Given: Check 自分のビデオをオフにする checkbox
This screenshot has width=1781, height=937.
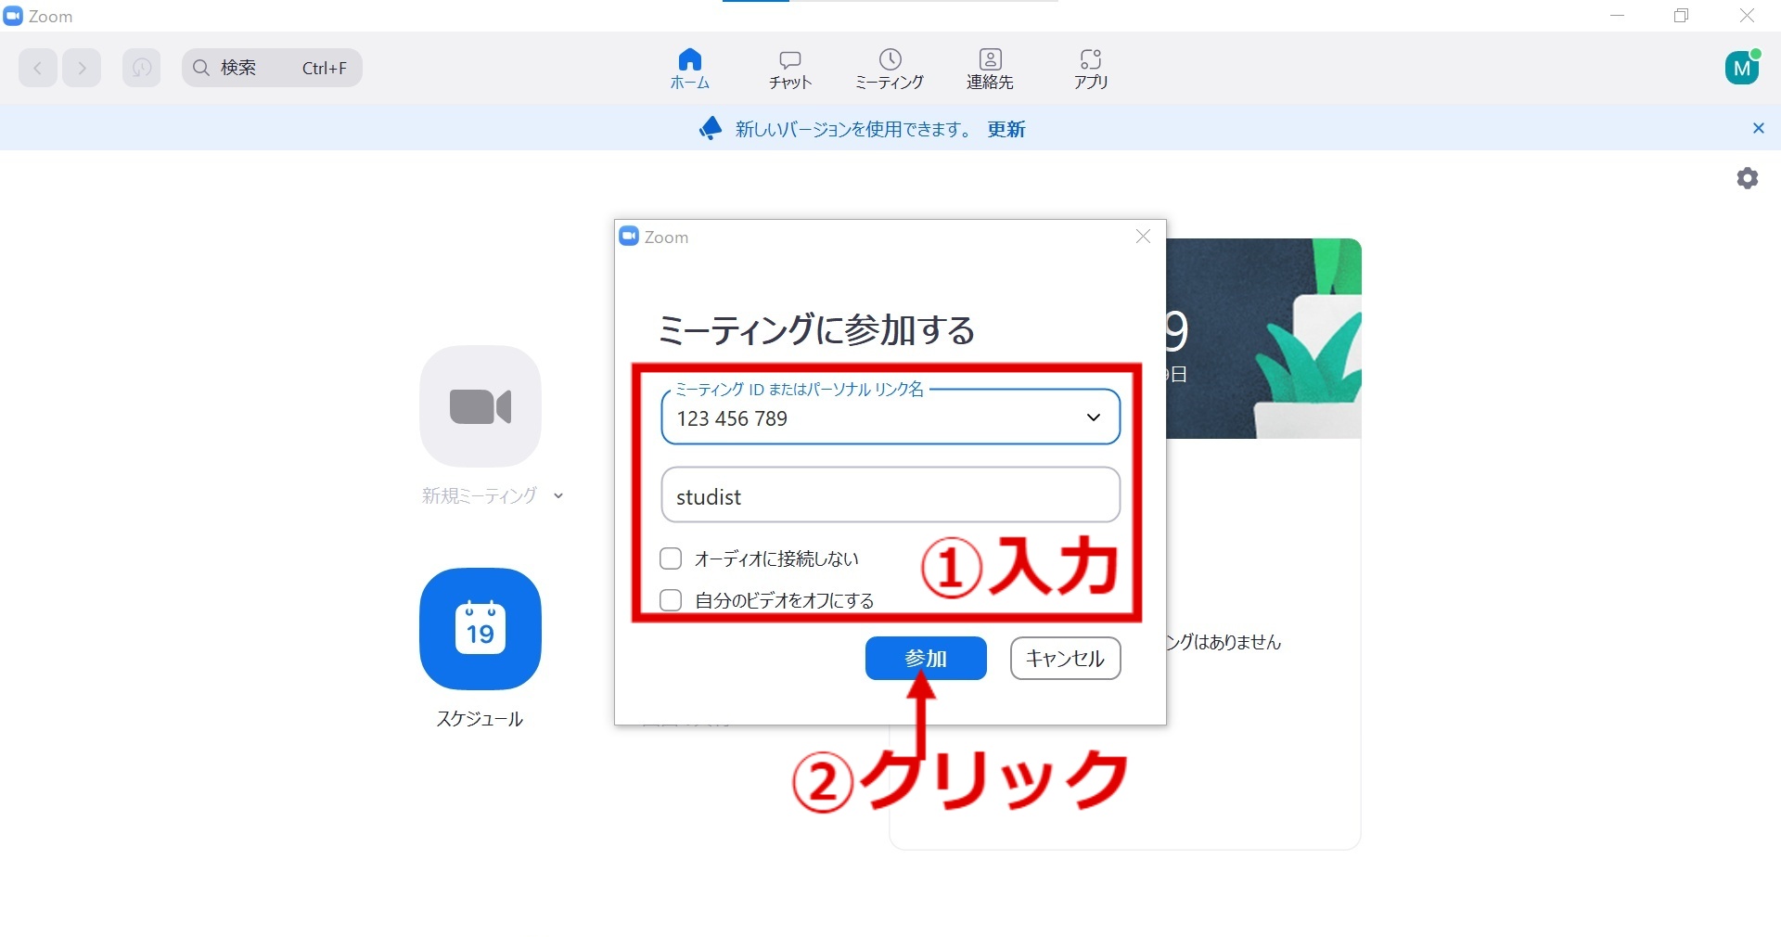Looking at the screenshot, I should (x=671, y=600).
